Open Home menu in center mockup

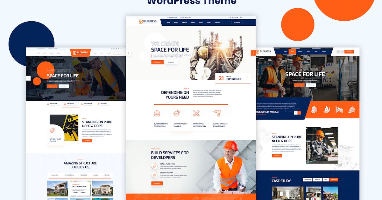(169, 23)
